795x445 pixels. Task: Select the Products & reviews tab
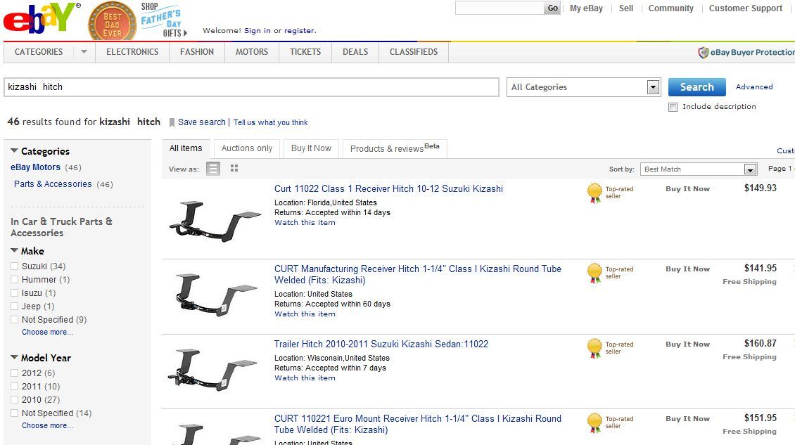[395, 148]
